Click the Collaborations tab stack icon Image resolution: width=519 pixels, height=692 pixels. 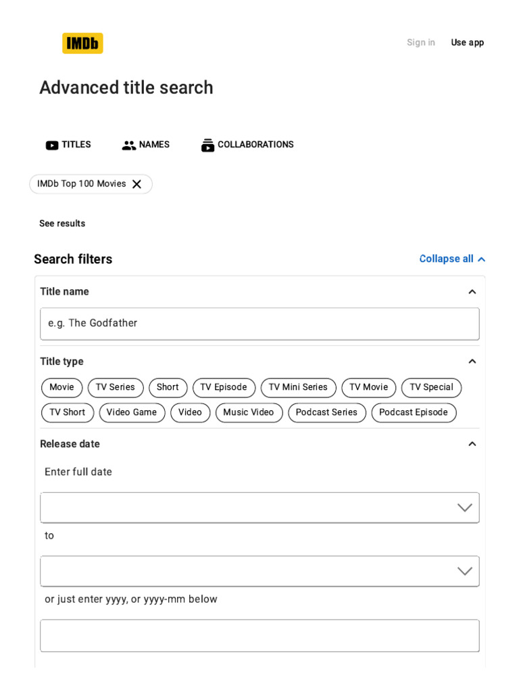[x=207, y=145]
